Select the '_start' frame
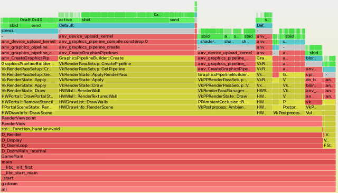 click(168, 178)
